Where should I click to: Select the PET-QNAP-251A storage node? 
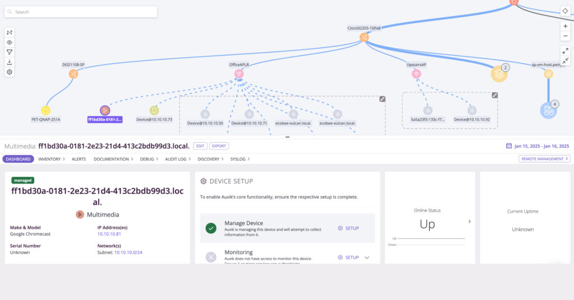[46, 110]
